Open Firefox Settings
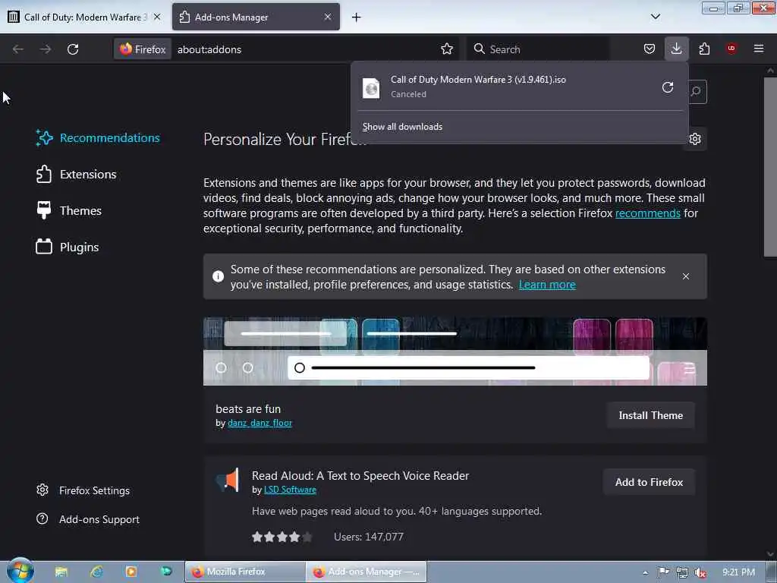Screen dimensions: 777x583 pos(83,490)
